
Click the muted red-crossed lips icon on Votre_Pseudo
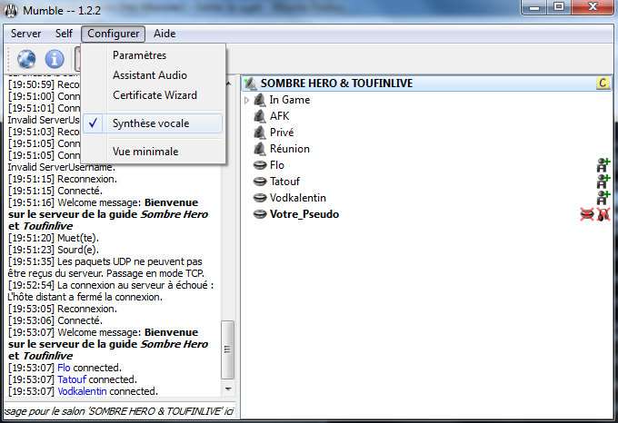pyautogui.click(x=587, y=214)
